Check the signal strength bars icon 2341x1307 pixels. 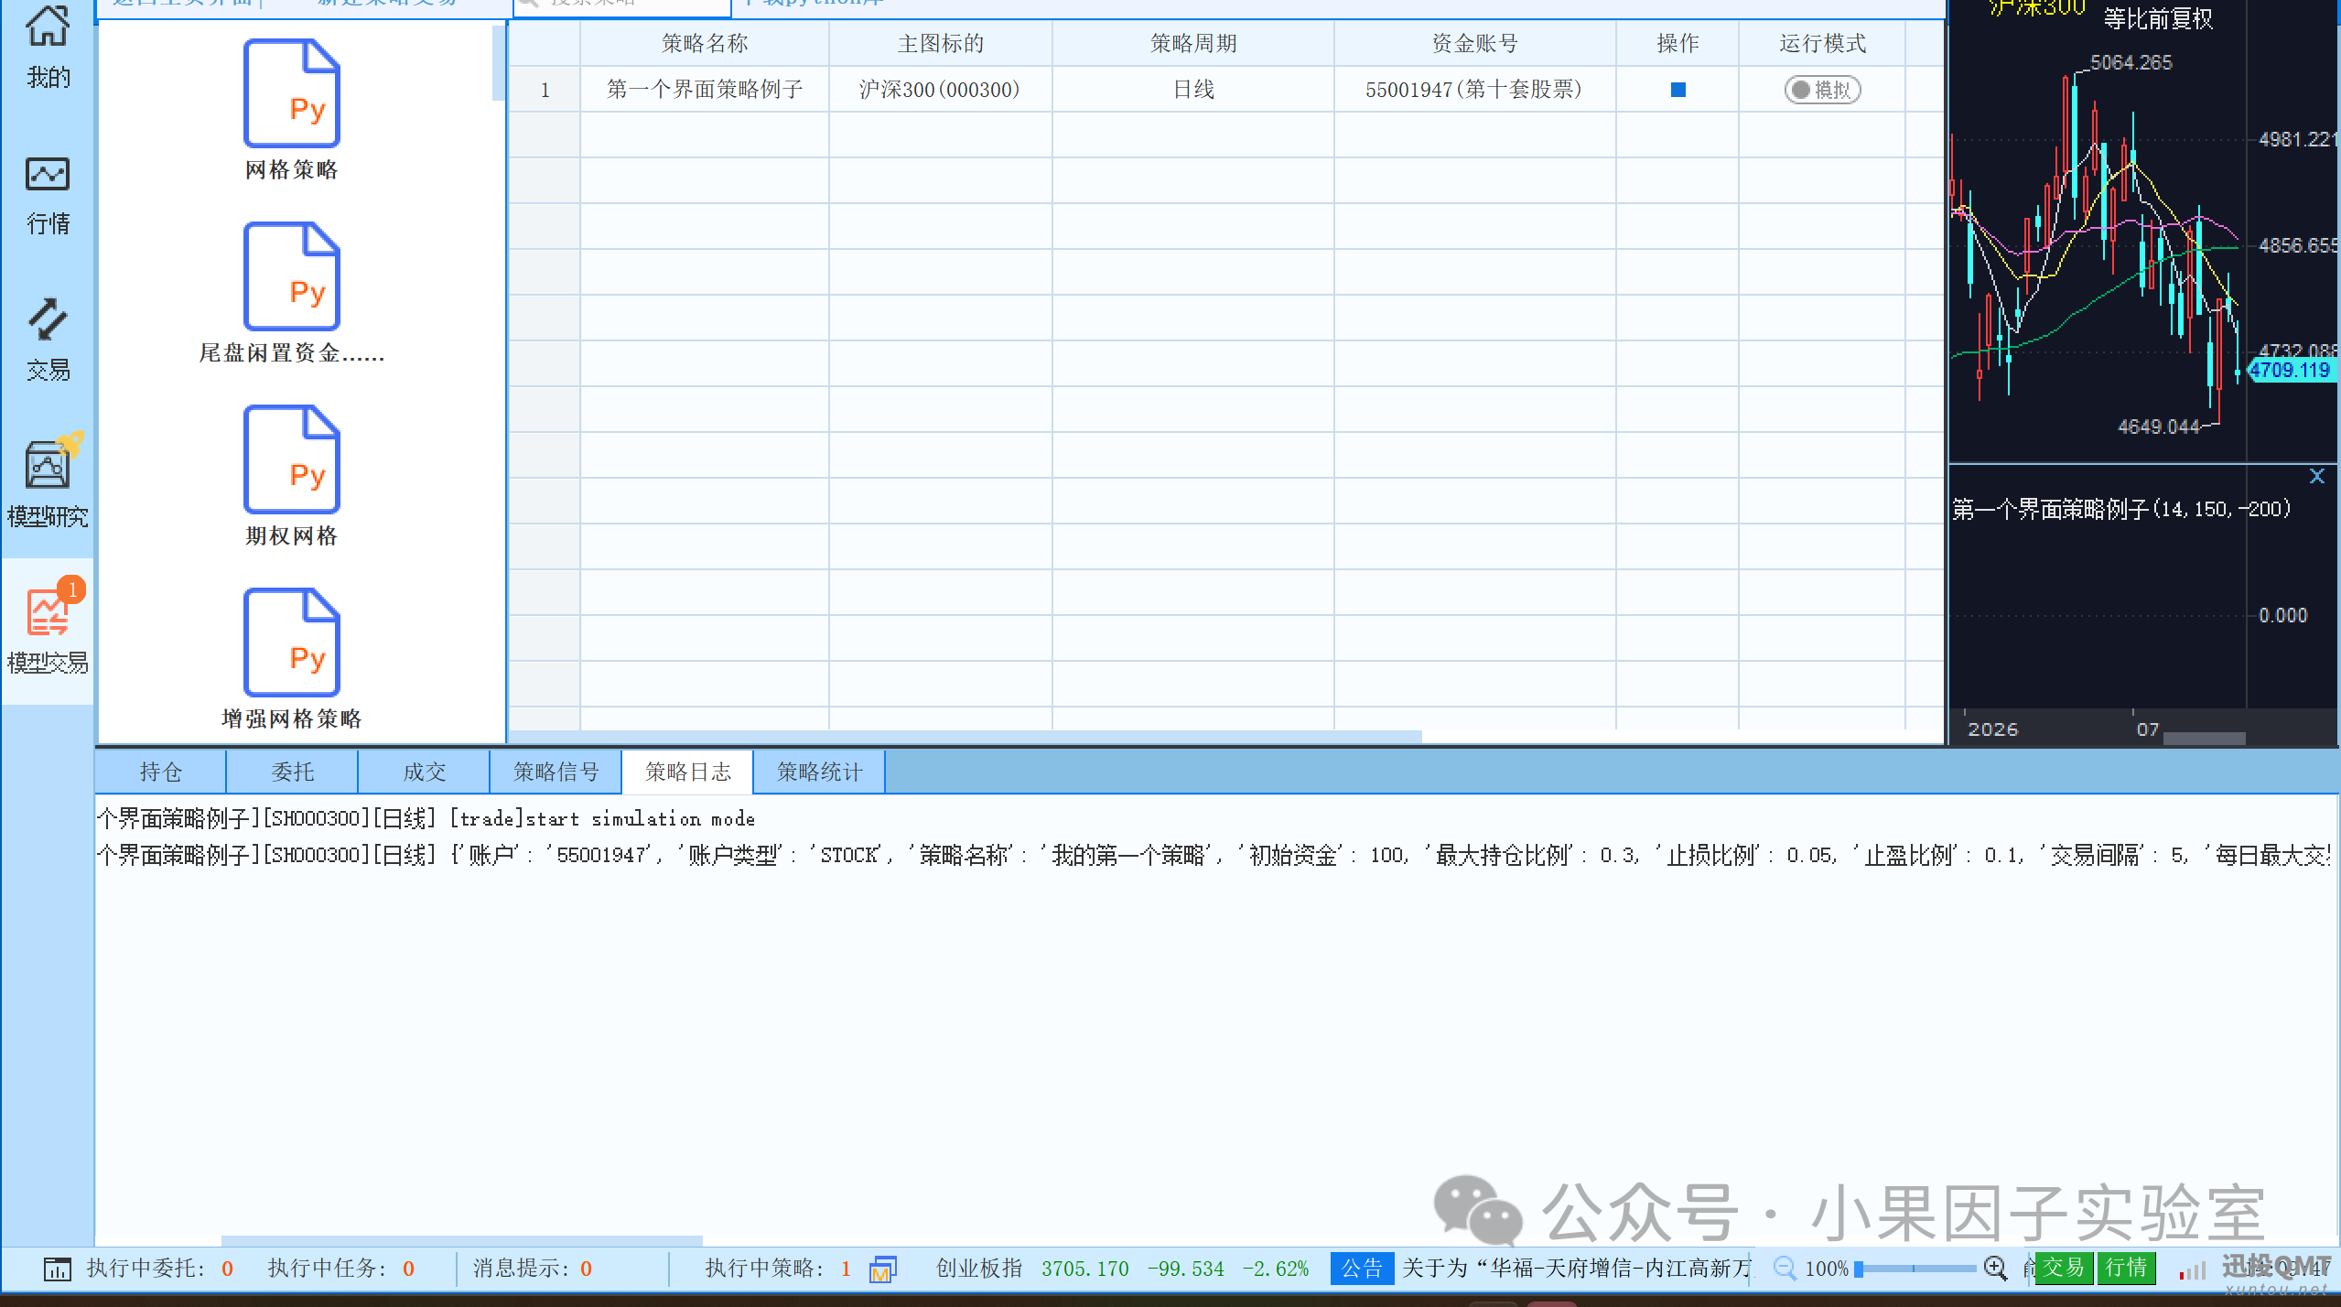(2192, 1269)
